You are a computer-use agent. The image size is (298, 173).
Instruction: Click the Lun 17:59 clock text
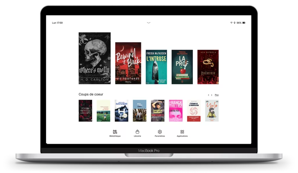pyautogui.click(x=57, y=23)
